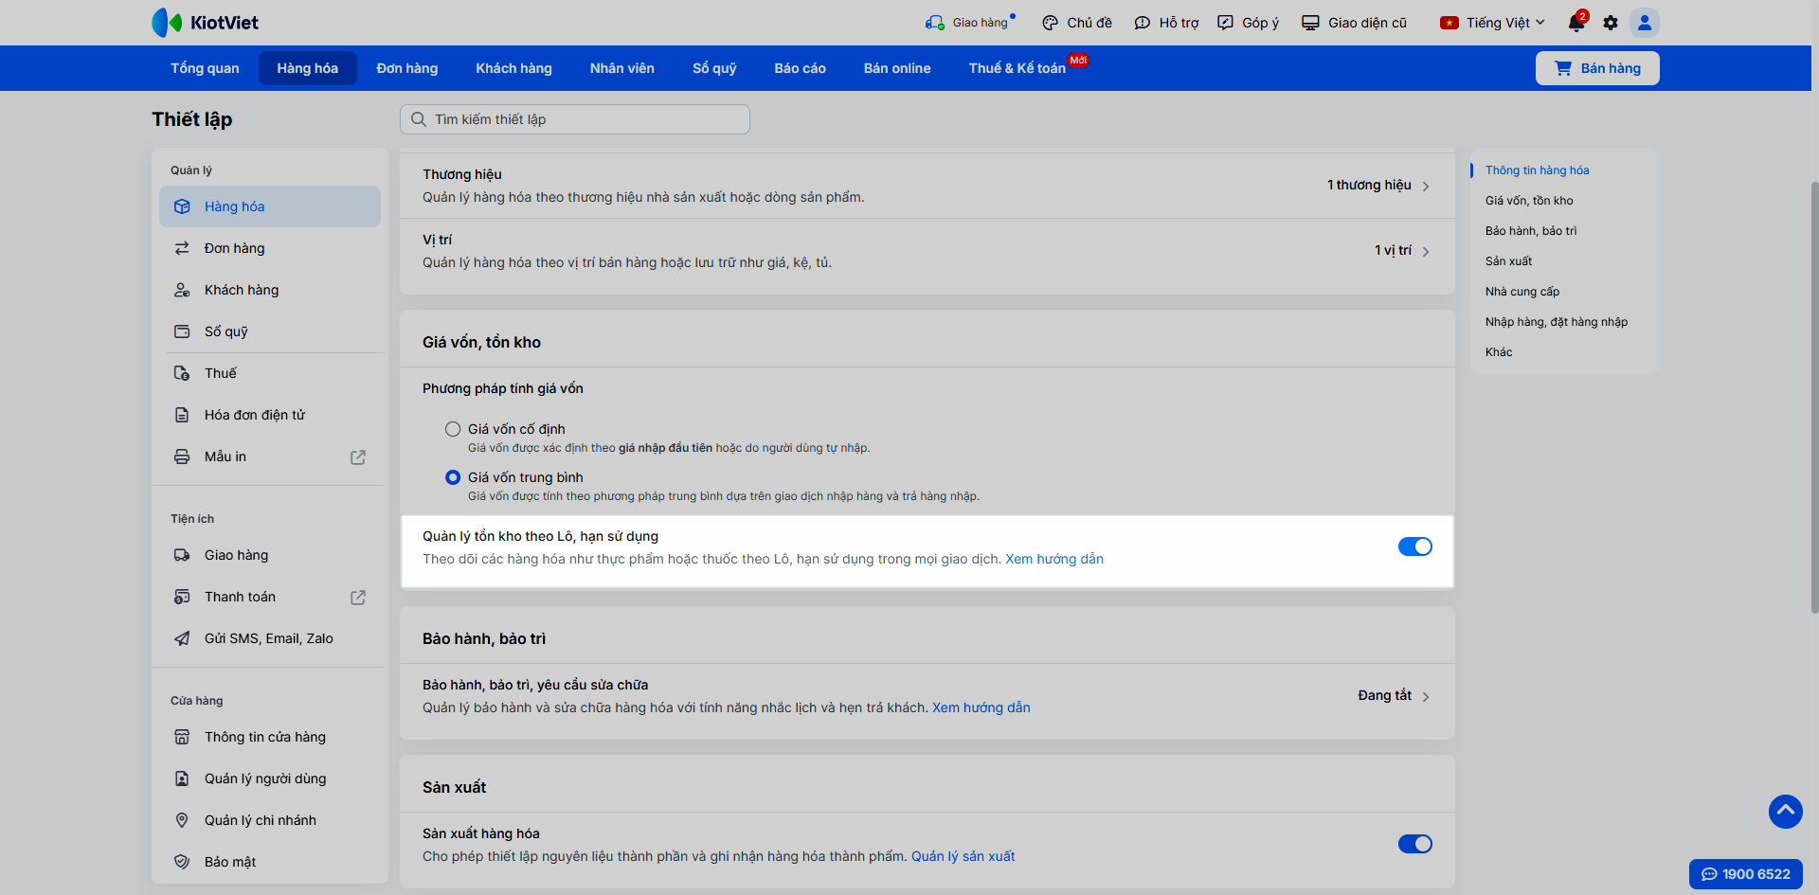Jump to Nhập hàng, đặt hàng nhập anchor
1819x895 pixels.
coord(1557,322)
